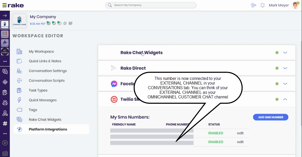Open Quick Messages
This screenshot has height=157, width=302.
pyautogui.click(x=43, y=100)
